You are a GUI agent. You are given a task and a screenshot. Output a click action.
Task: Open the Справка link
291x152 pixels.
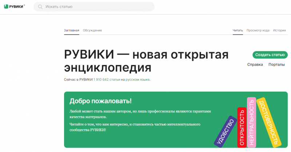[x=255, y=64]
